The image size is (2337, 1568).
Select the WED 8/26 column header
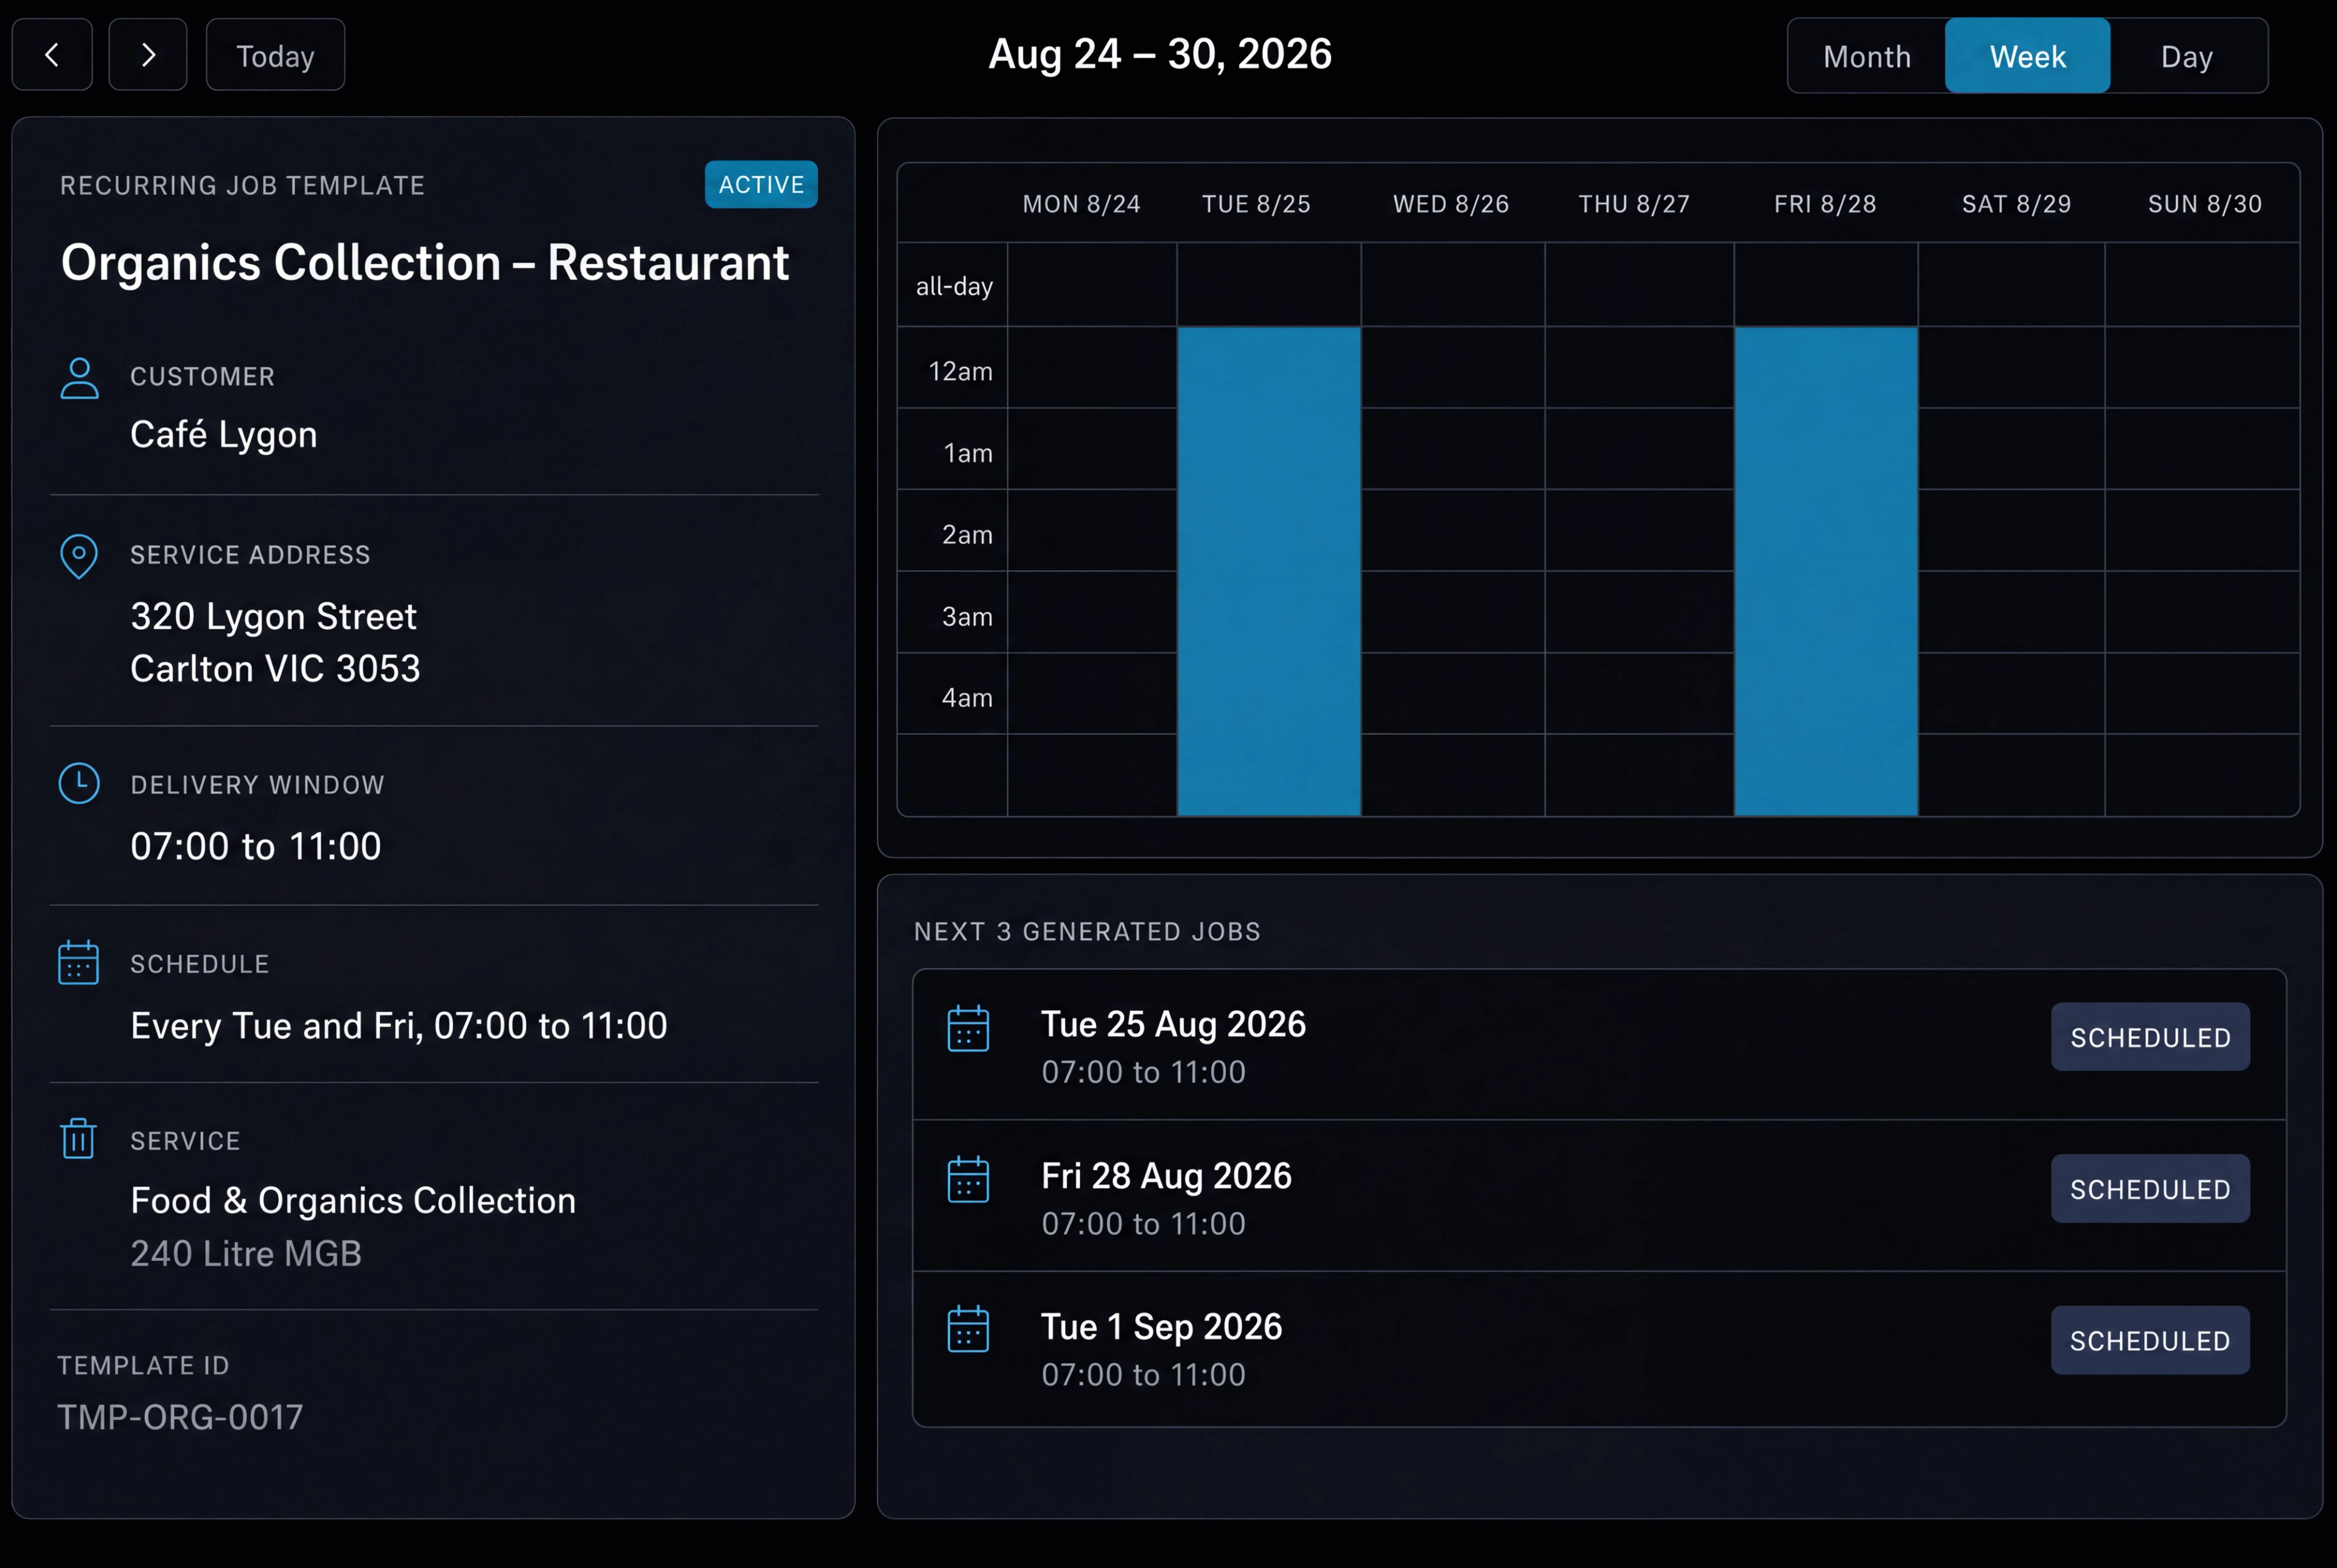point(1451,204)
